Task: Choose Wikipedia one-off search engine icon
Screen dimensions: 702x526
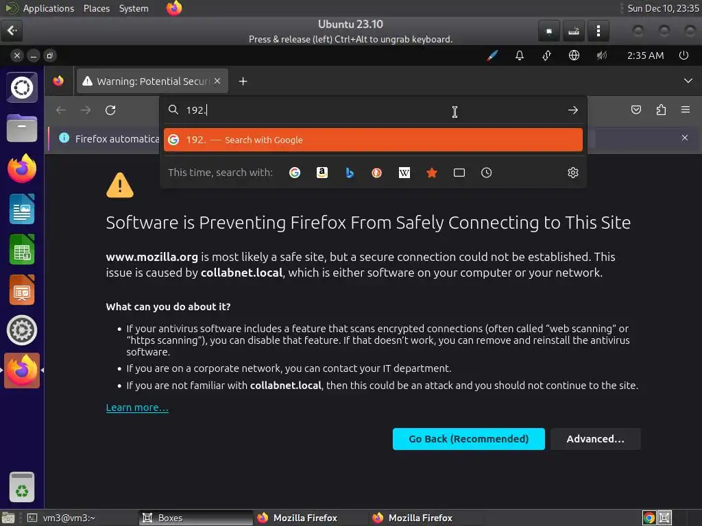Action: (x=404, y=173)
